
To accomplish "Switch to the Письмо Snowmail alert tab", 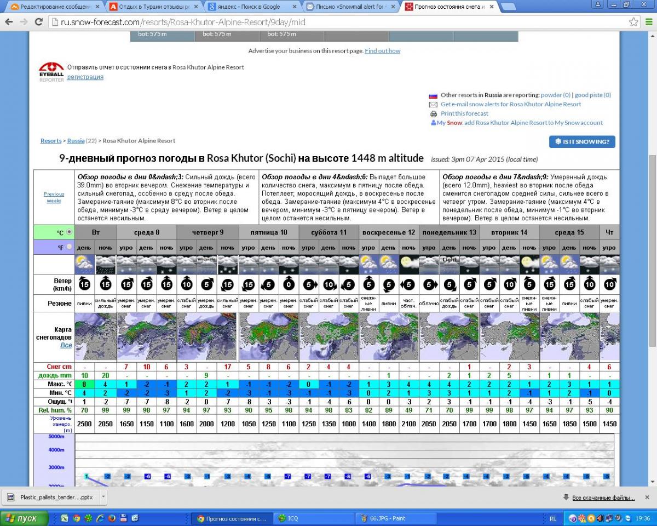I will 350,7.
